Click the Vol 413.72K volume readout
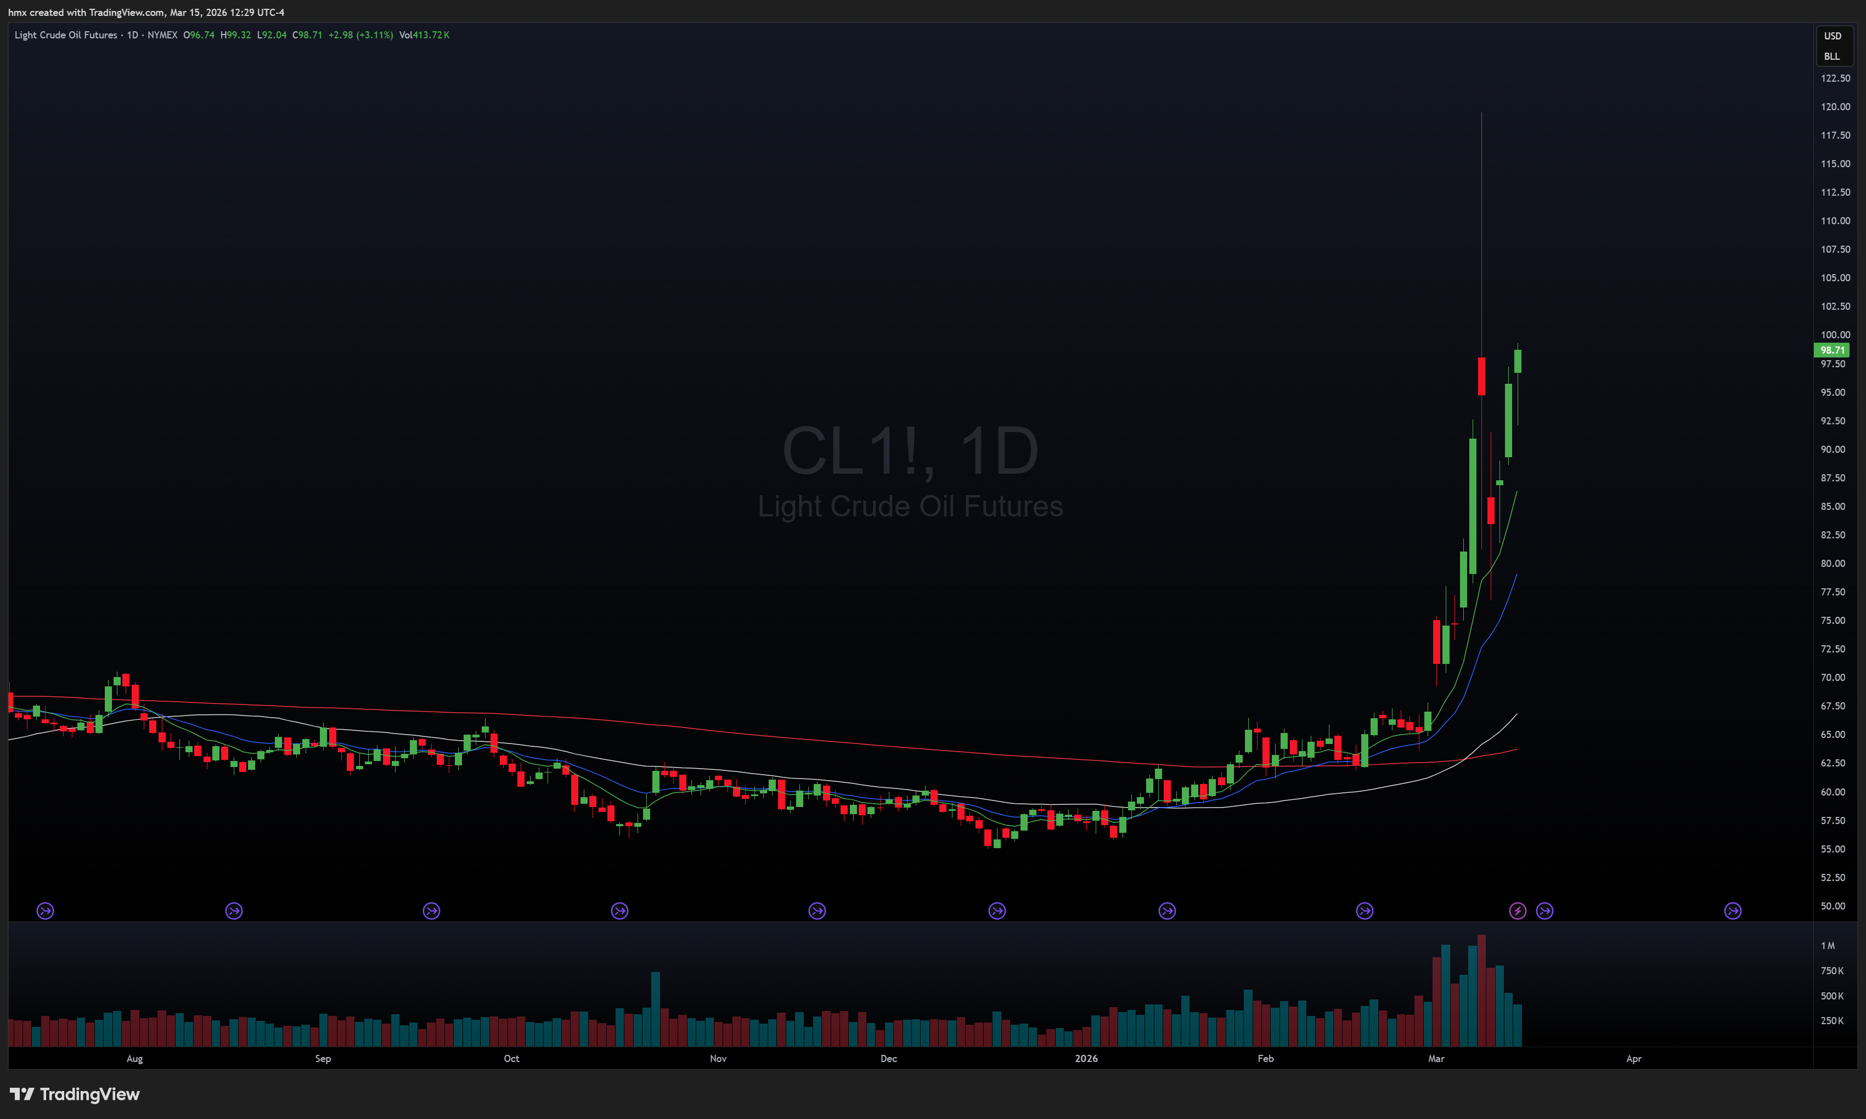The width and height of the screenshot is (1866, 1119). tap(424, 35)
